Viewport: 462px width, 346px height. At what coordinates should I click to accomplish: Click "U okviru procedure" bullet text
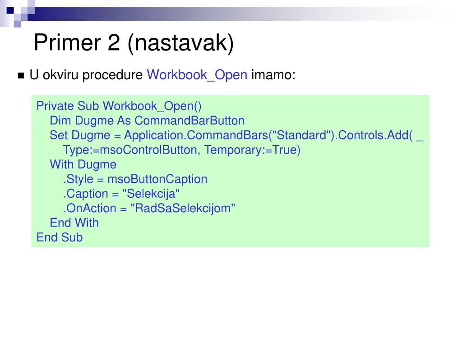(x=86, y=75)
